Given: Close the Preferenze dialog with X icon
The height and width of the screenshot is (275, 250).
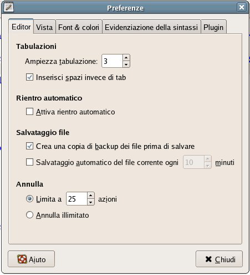Looking at the screenshot, I should point(242,7).
